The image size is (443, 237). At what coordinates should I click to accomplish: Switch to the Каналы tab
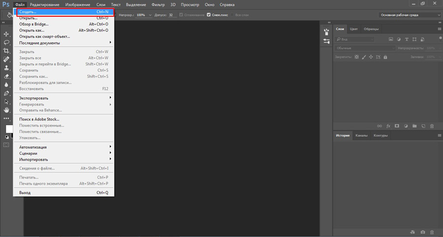click(361, 135)
